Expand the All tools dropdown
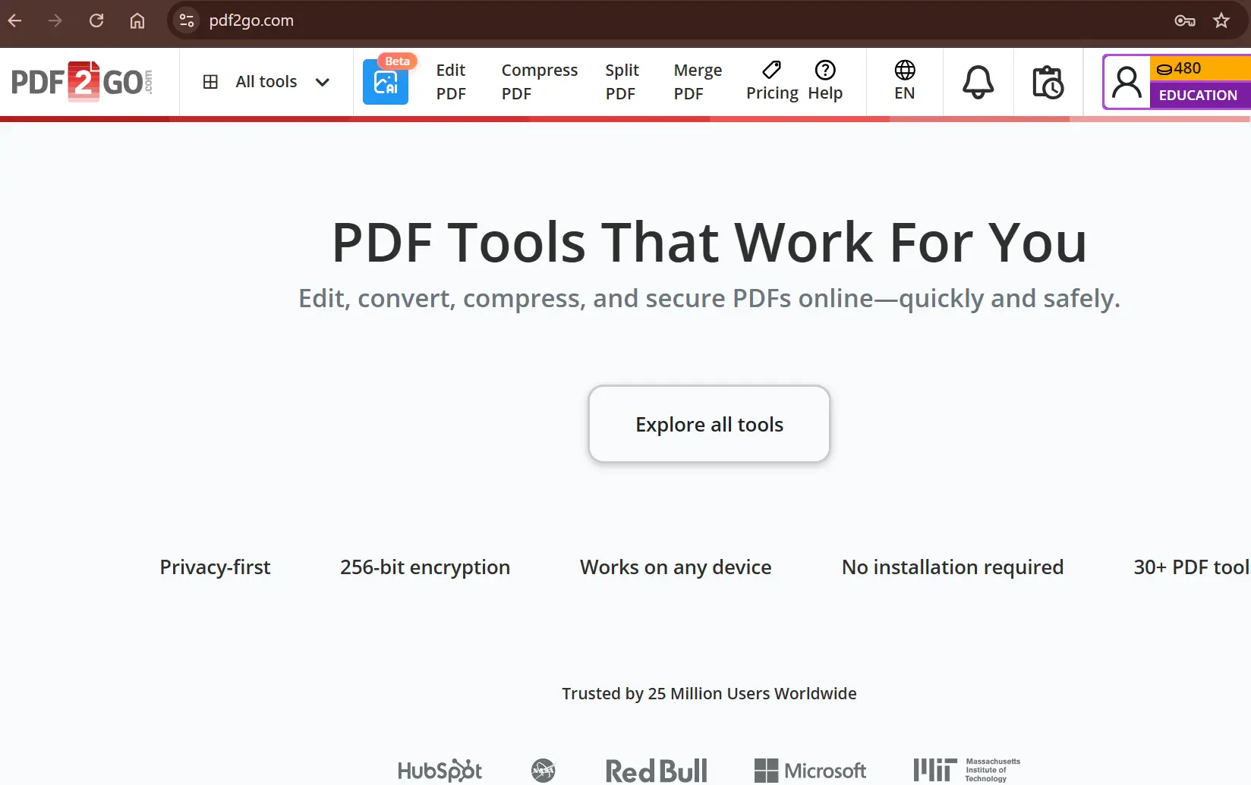 266,82
